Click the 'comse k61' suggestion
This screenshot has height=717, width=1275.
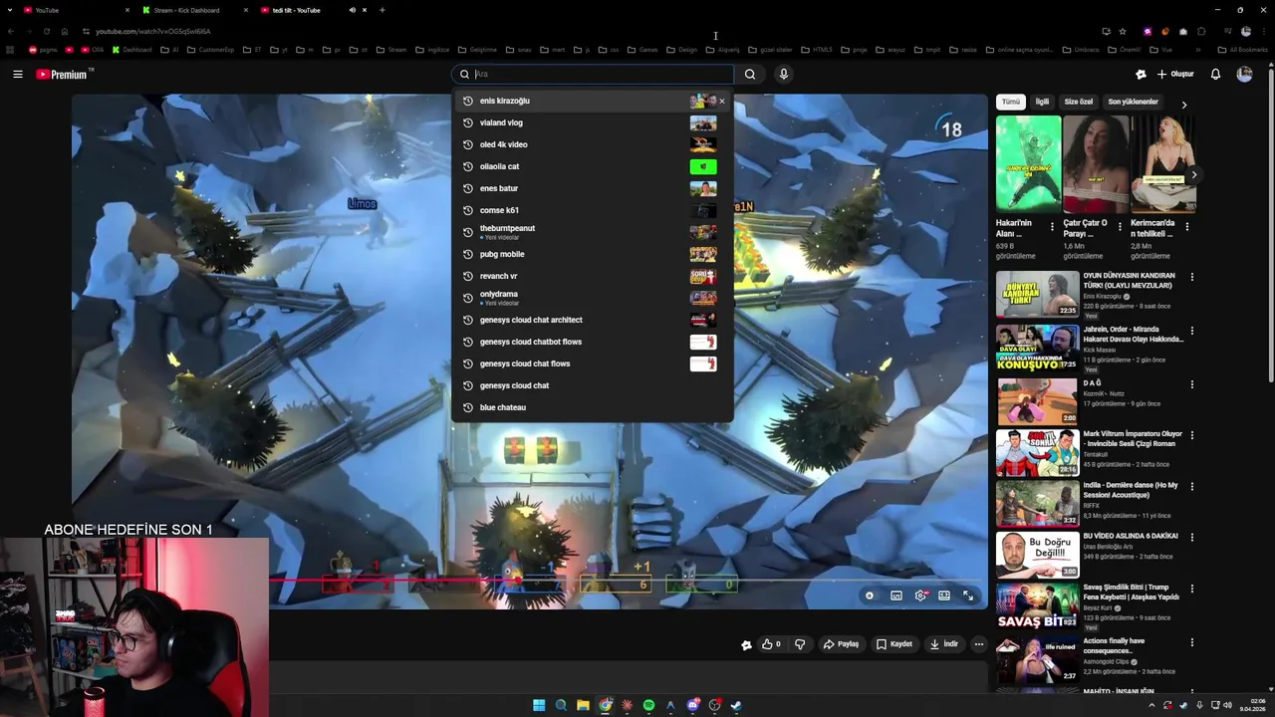click(592, 210)
